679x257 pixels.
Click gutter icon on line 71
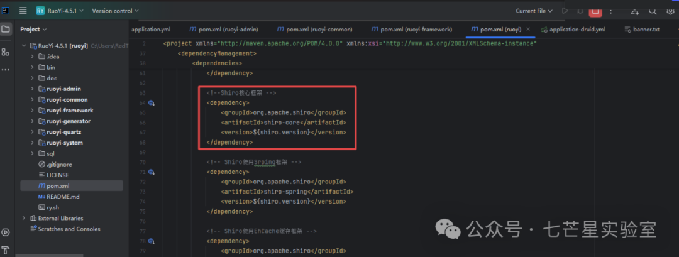152,172
